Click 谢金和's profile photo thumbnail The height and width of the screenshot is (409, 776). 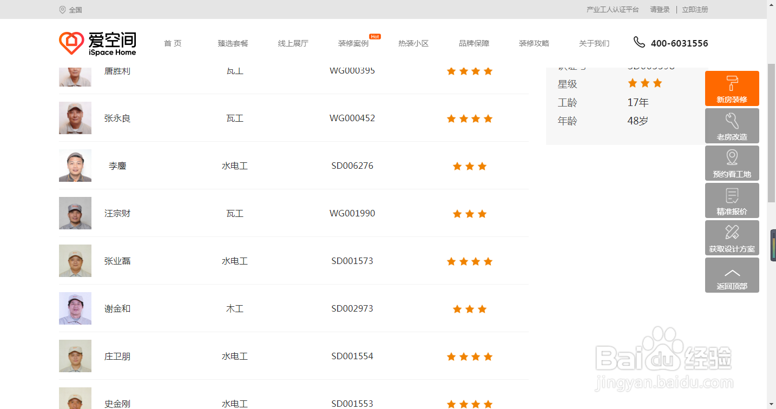tap(75, 308)
